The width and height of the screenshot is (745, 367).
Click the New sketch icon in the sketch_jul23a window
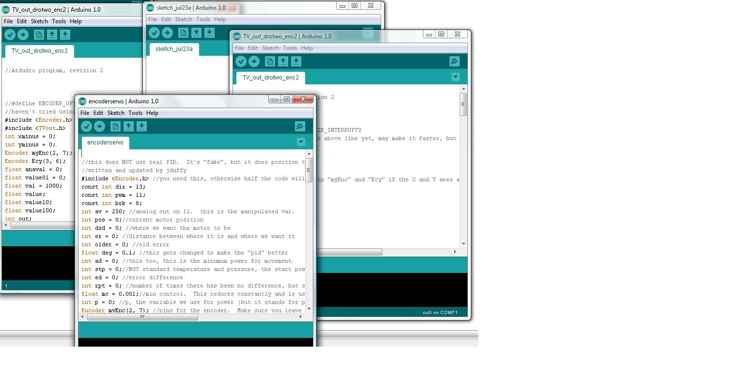183,32
